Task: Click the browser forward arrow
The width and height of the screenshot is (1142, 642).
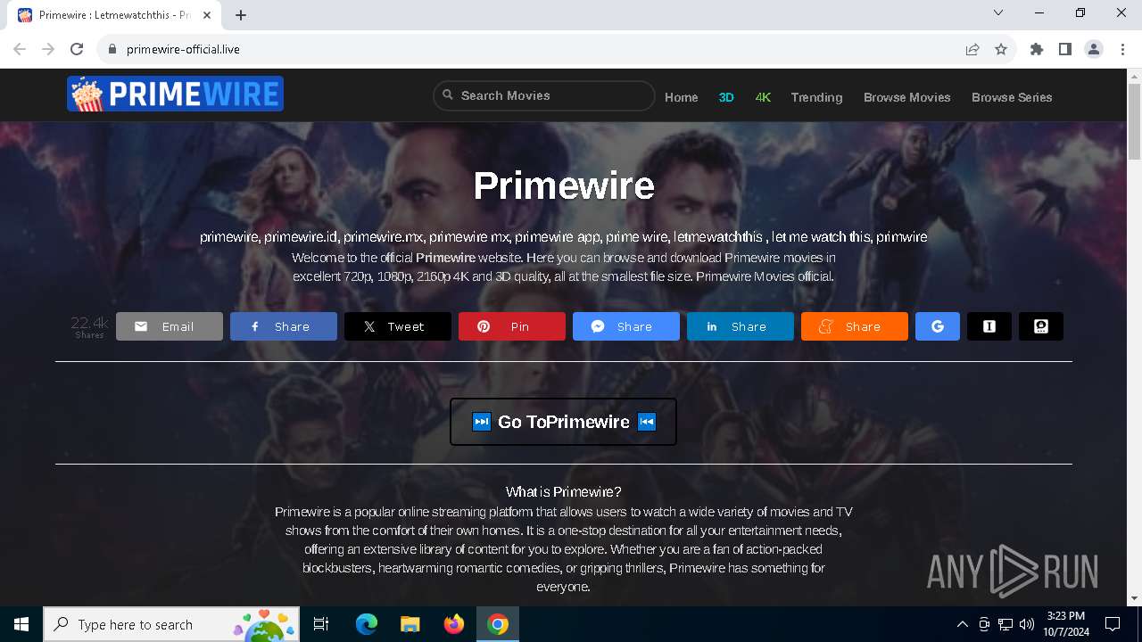Action: 48,49
